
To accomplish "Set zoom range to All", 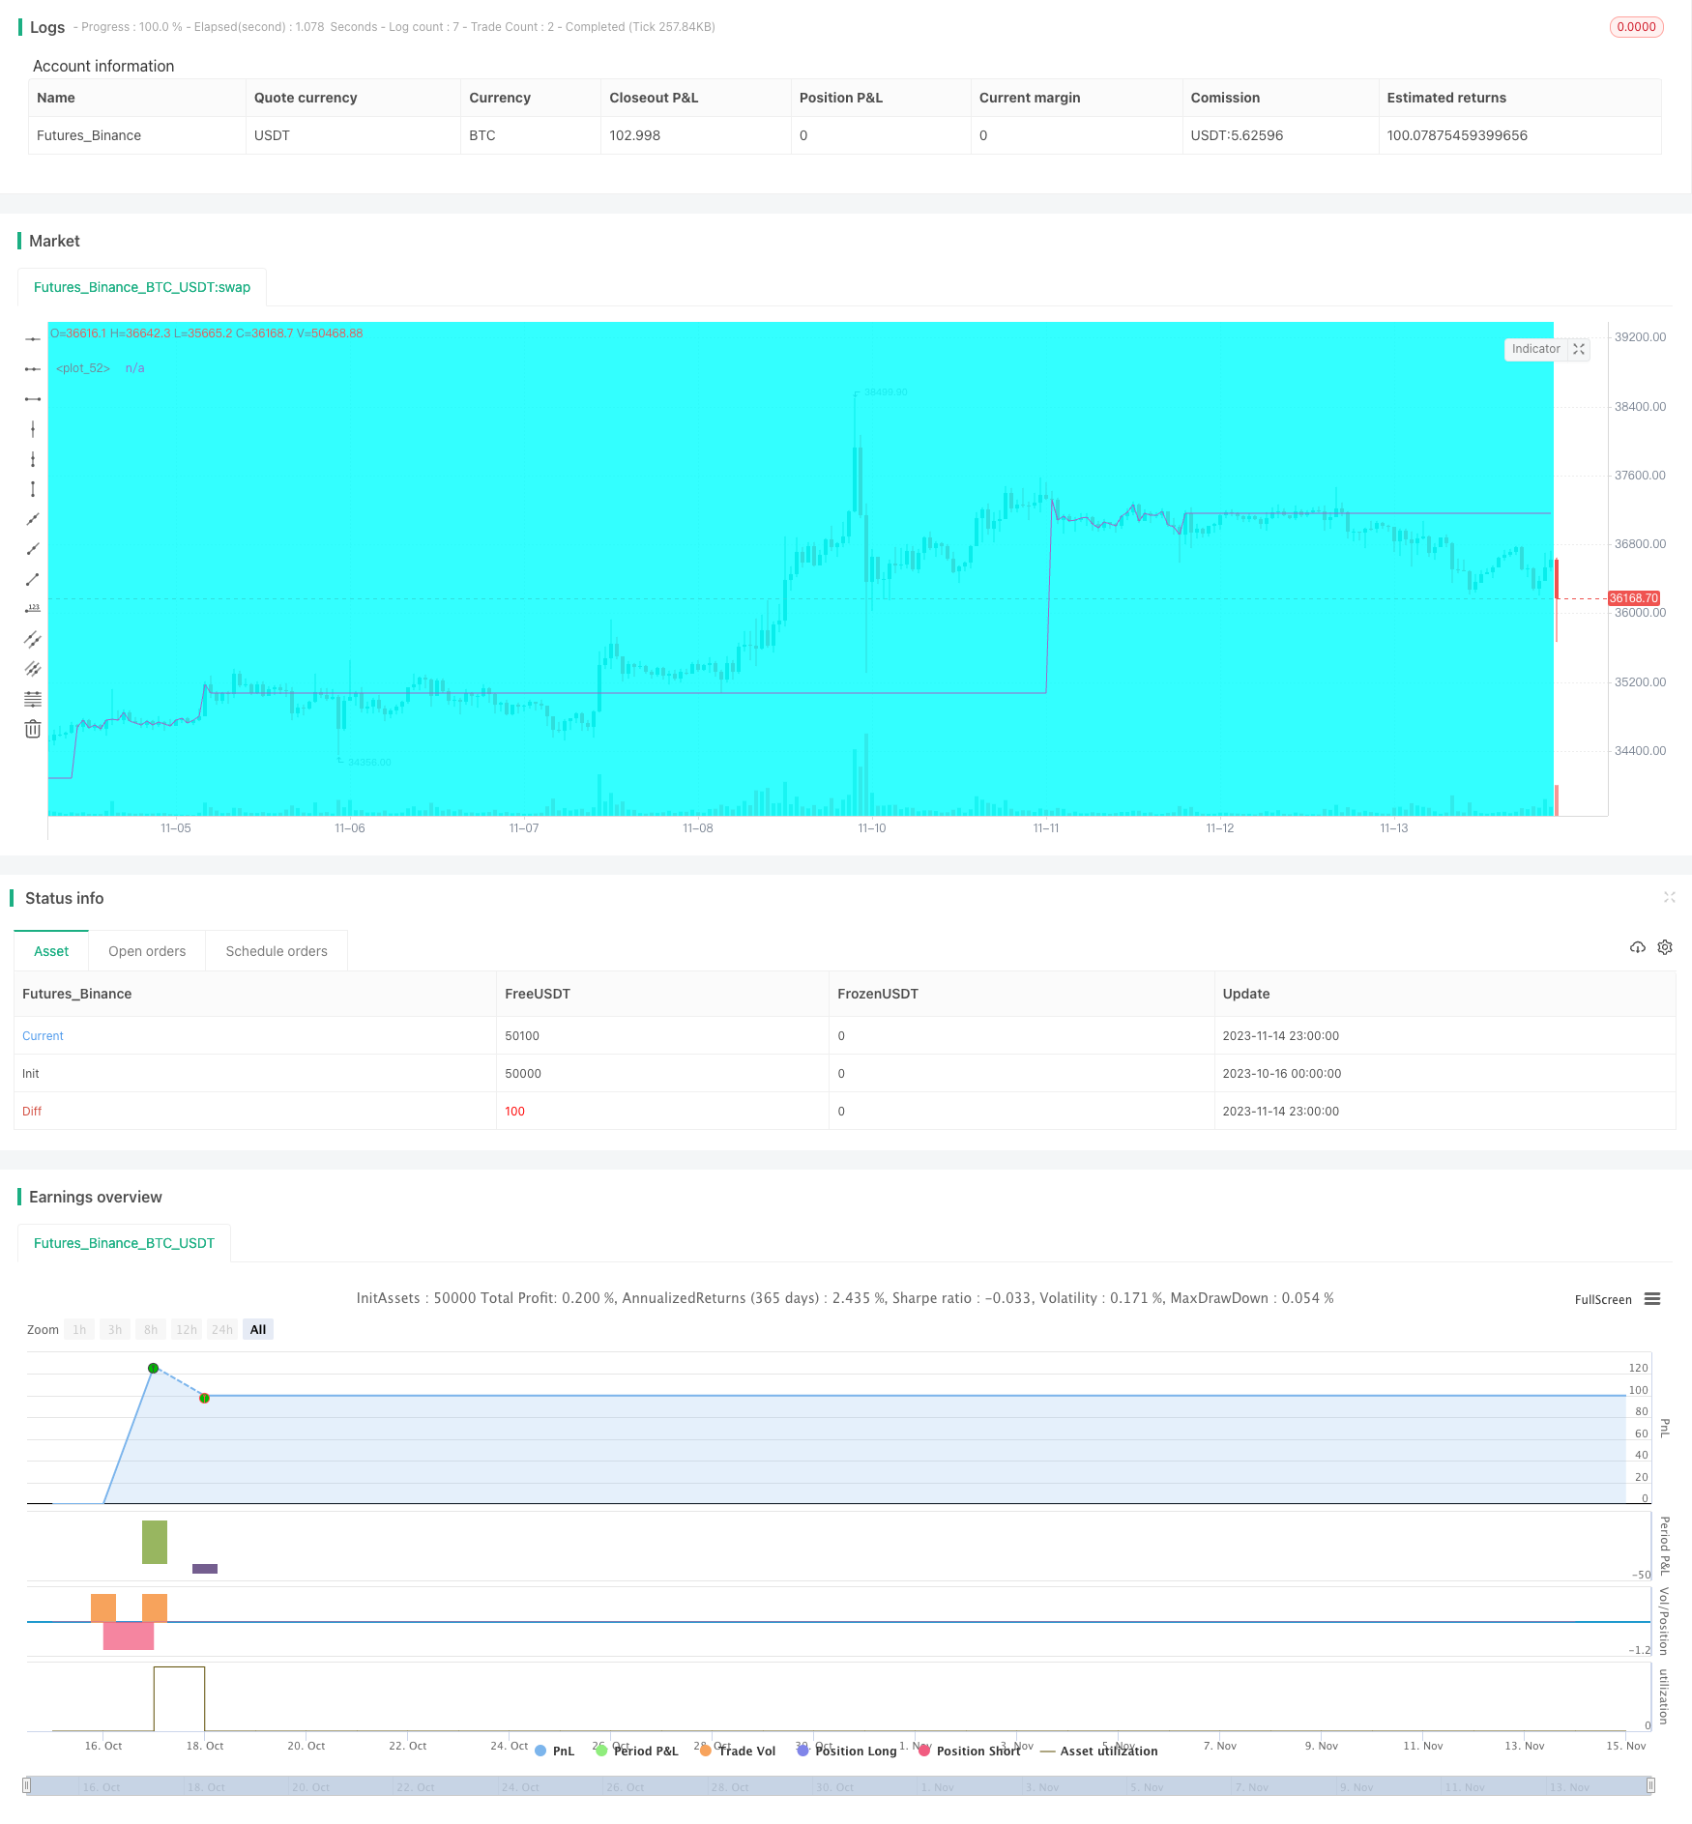I will (258, 1329).
